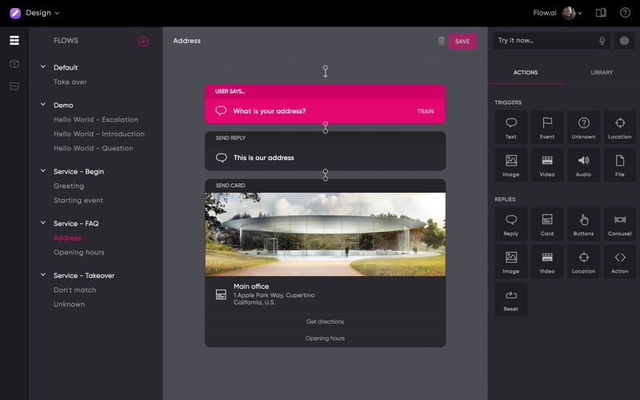
Task: Collapse the Service - FAQ group
Action: [x=43, y=223]
